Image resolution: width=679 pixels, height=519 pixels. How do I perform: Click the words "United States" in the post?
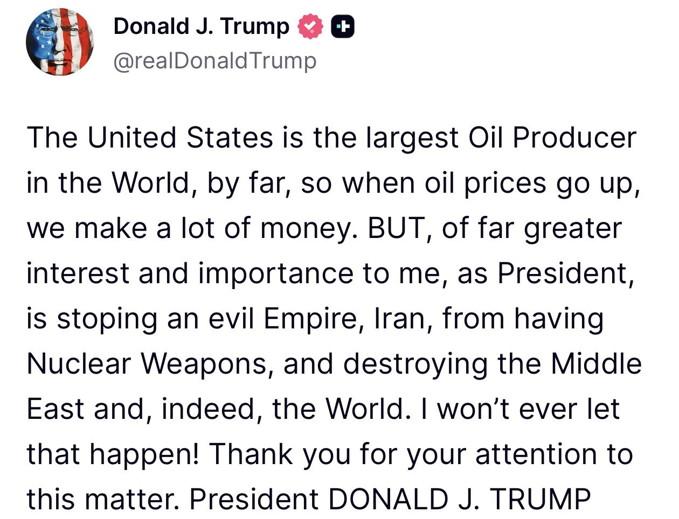point(181,138)
